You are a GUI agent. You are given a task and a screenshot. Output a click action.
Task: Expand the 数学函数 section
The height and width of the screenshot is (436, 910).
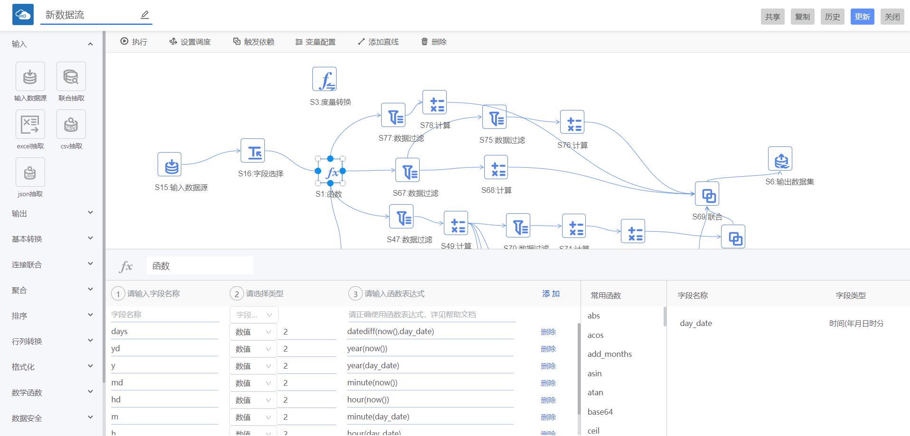point(90,392)
